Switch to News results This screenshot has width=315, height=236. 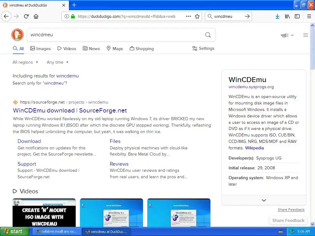coord(91,49)
